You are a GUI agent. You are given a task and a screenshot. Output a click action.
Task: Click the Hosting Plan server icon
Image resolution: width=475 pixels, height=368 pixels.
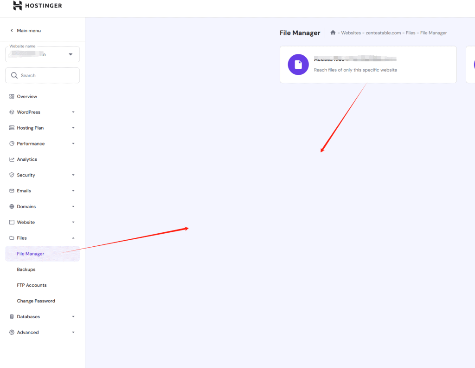[x=12, y=128]
